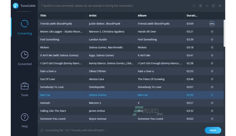236x136 pixels.
Task: Click status icon for Bad Liar row
Action: pyautogui.click(x=212, y=95)
